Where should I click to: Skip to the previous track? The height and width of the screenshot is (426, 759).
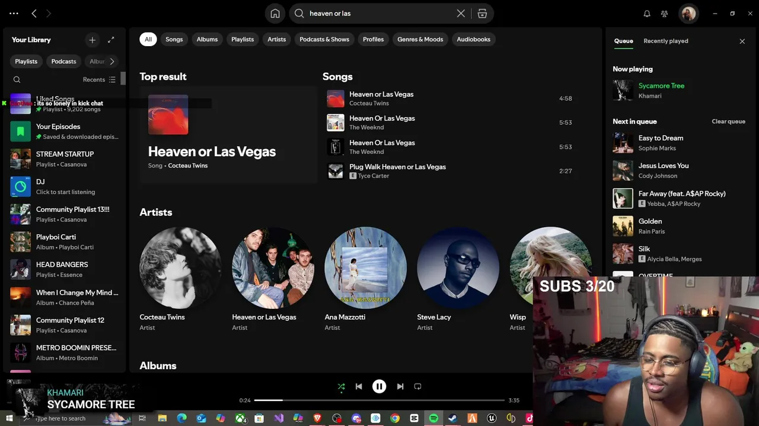[359, 386]
